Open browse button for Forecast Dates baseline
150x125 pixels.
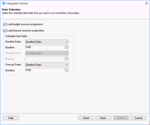pyautogui.click(x=66, y=70)
